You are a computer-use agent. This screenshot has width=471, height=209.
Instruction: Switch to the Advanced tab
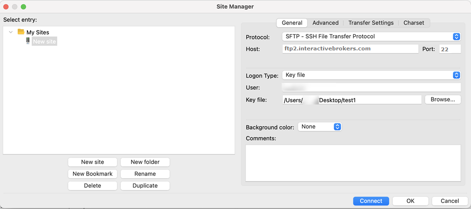click(x=325, y=23)
